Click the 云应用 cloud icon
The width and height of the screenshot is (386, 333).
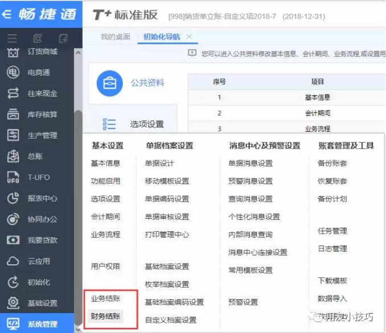tap(13, 261)
